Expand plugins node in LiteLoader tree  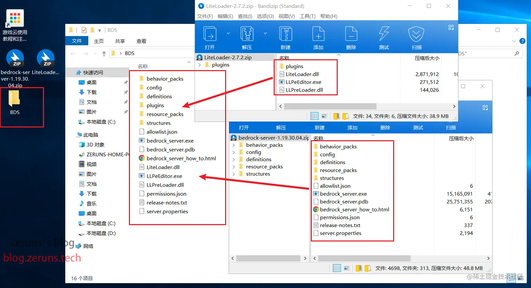[x=199, y=65]
